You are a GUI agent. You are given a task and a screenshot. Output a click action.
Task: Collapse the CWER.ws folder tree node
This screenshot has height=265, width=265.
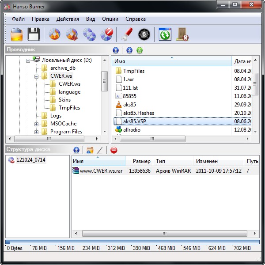pos(37,76)
